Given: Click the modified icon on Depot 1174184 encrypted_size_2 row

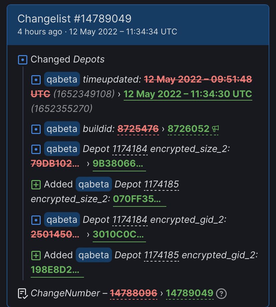Looking at the screenshot, I should 36,149.
